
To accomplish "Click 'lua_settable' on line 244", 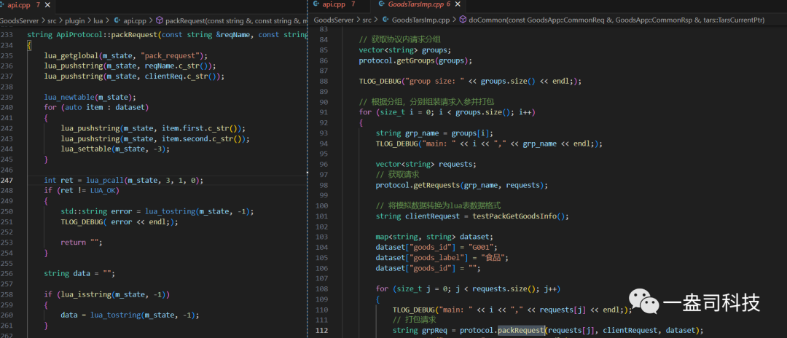I will coord(86,149).
